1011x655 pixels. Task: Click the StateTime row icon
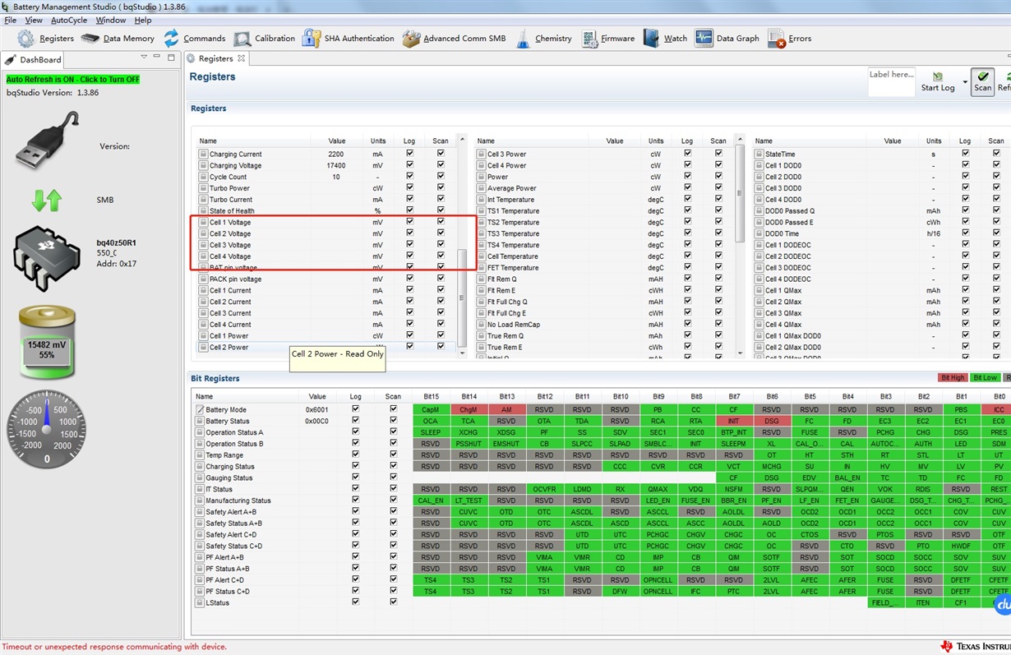[x=759, y=155]
